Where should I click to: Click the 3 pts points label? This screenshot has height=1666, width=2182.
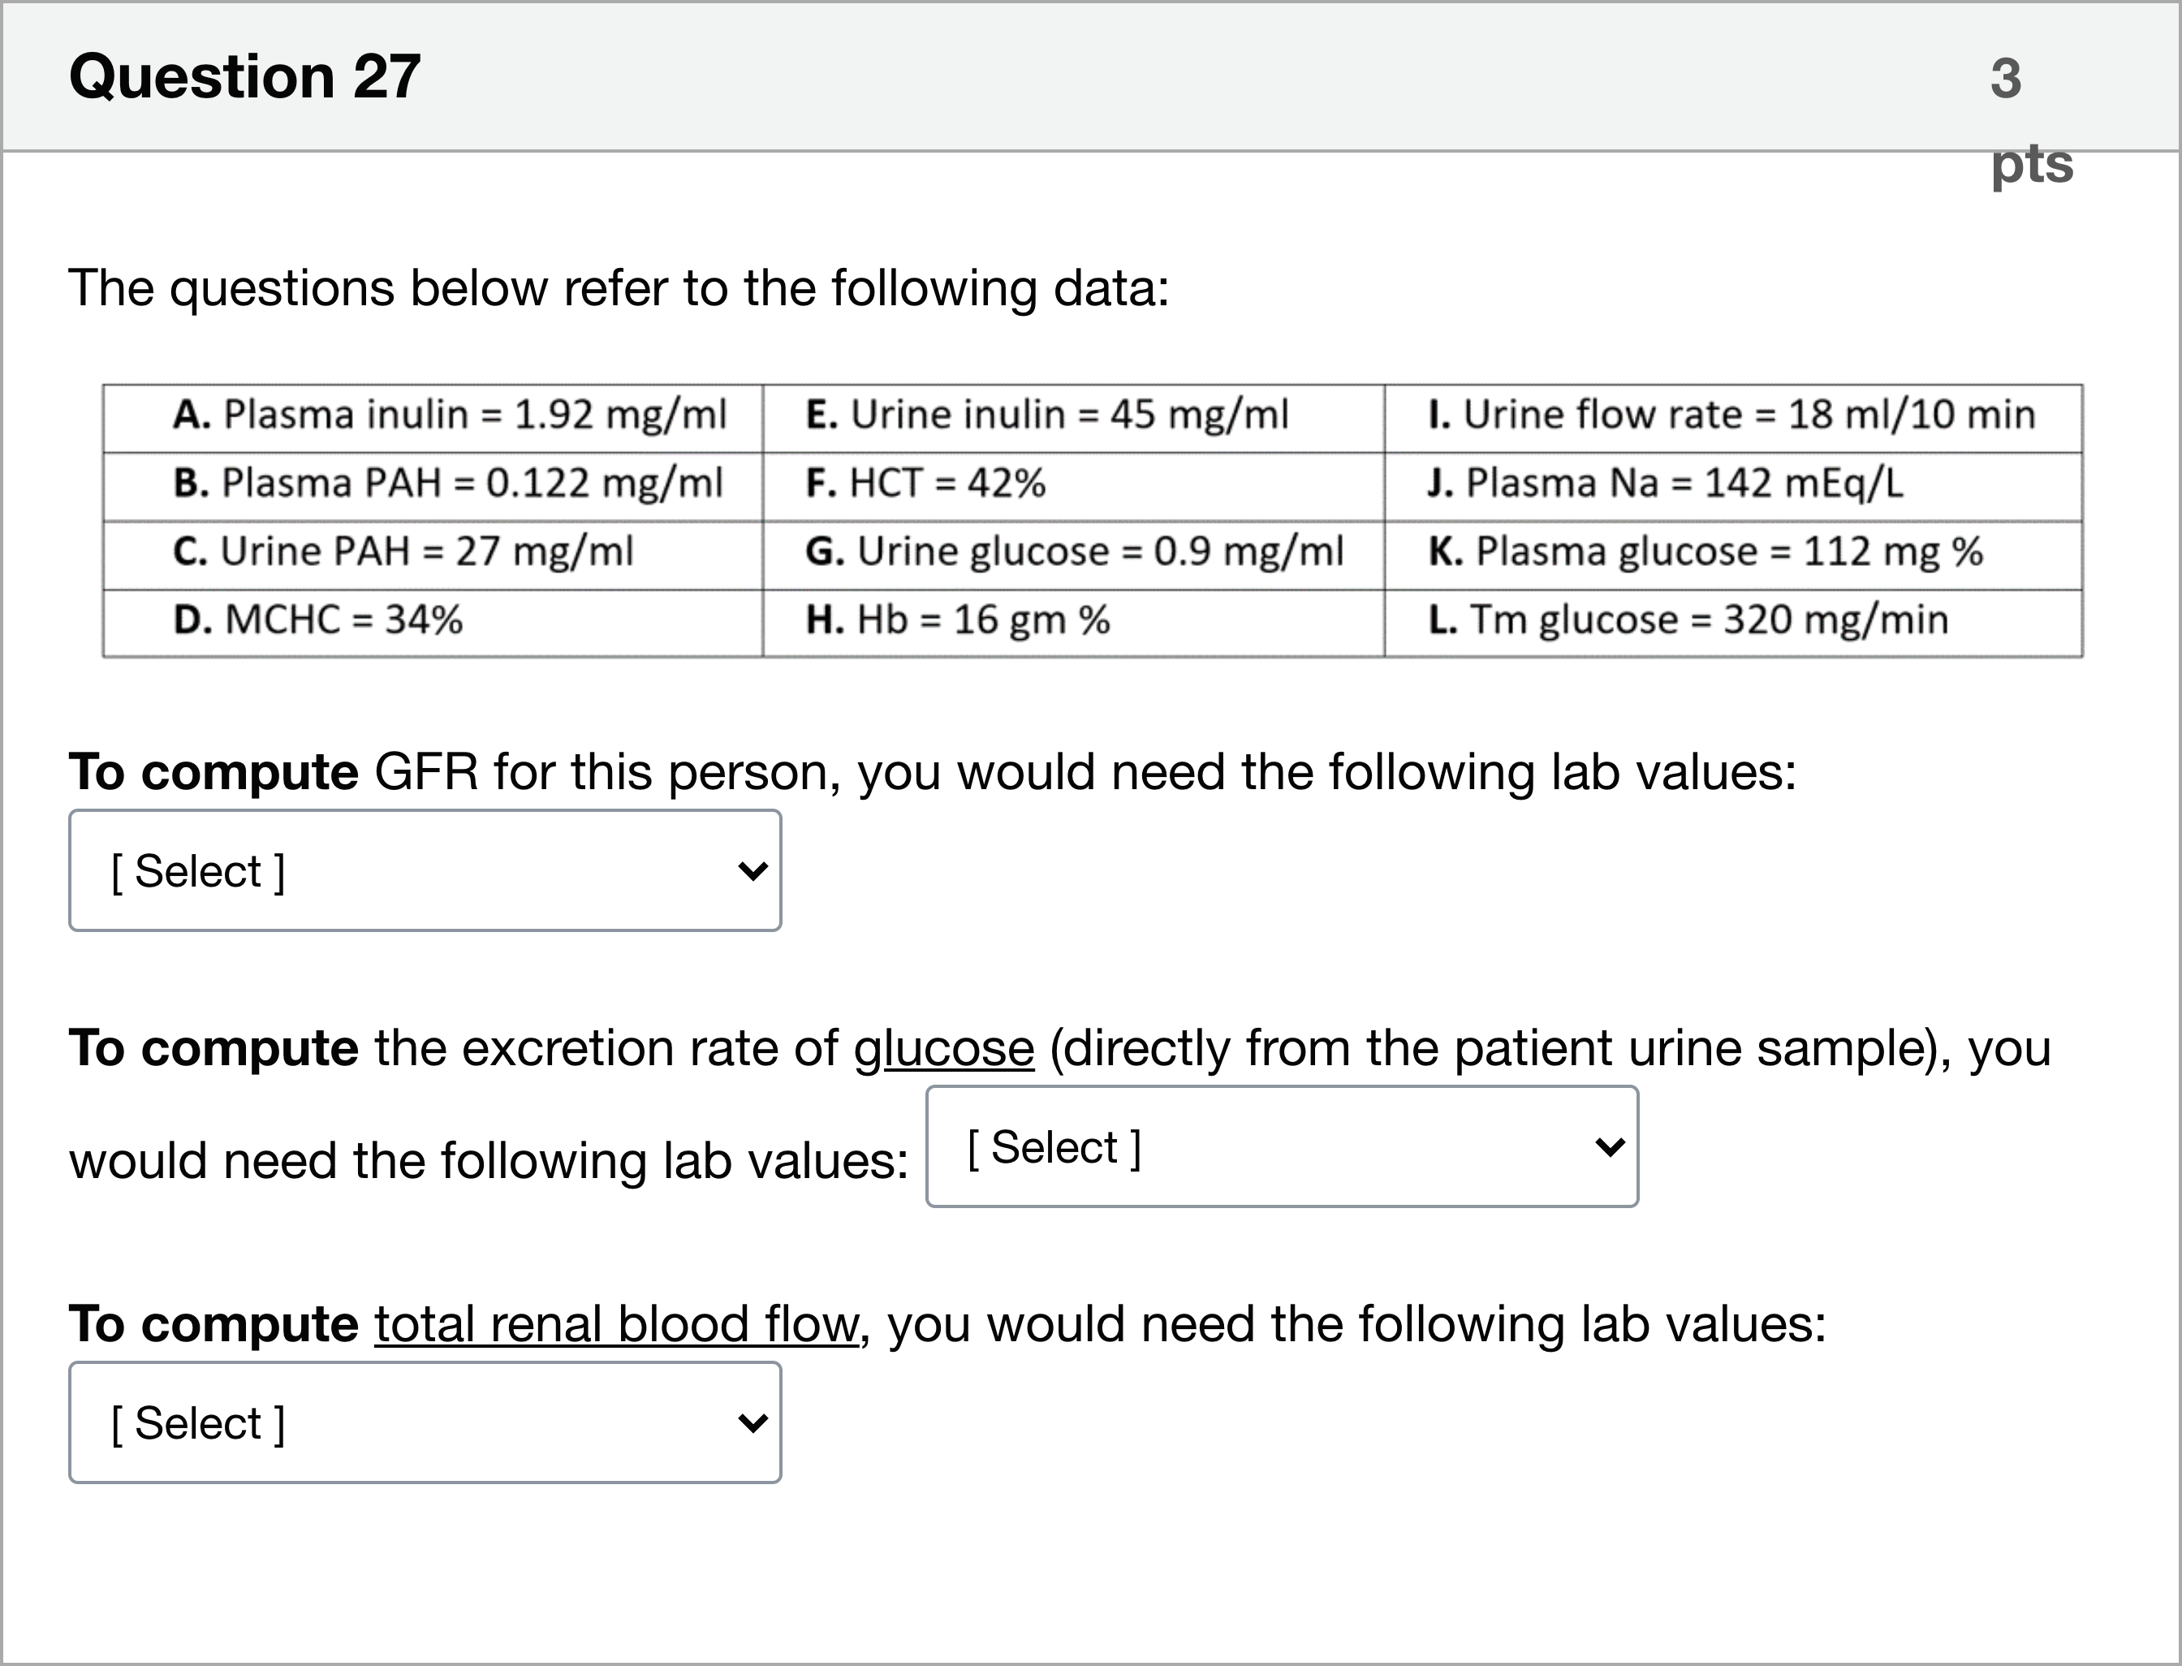(x=2030, y=119)
